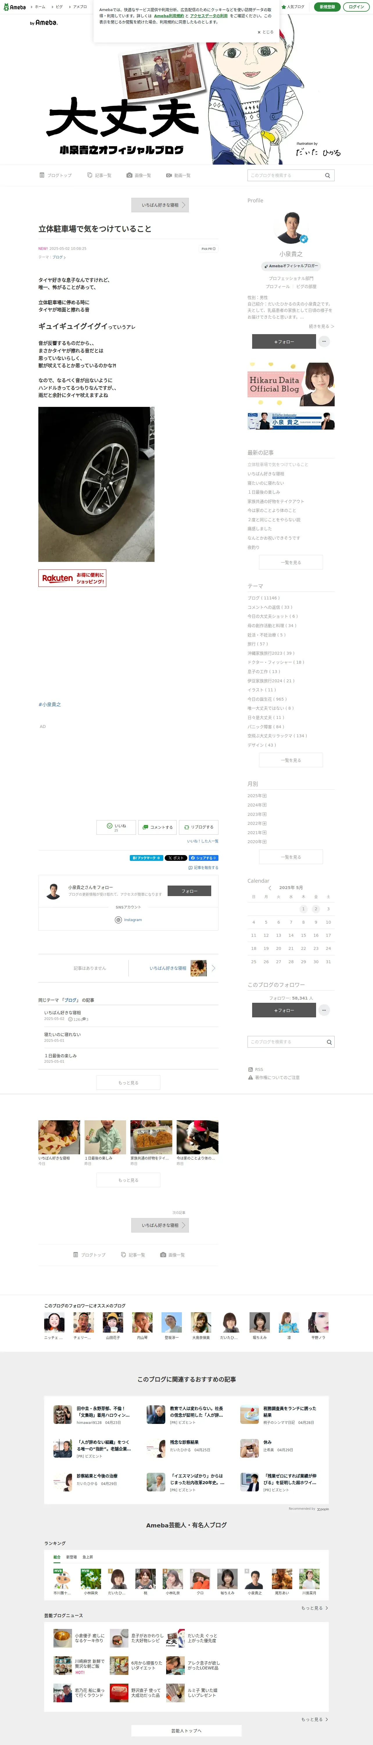Open the more options icon beside profile follow

324,341
